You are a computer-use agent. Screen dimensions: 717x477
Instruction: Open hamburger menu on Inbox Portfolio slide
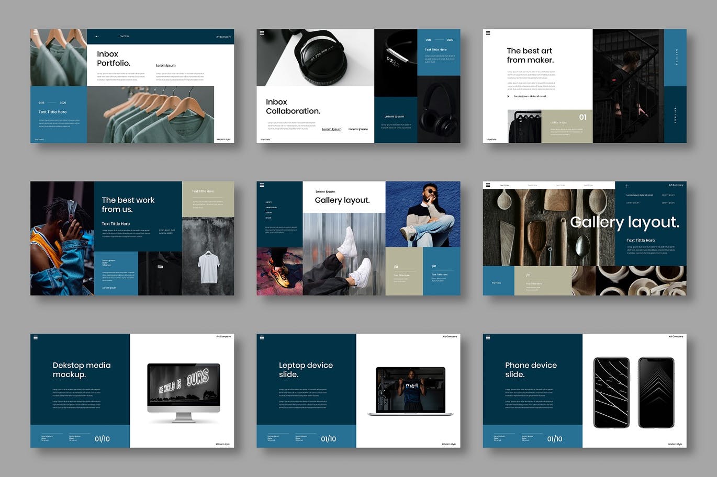[36, 32]
